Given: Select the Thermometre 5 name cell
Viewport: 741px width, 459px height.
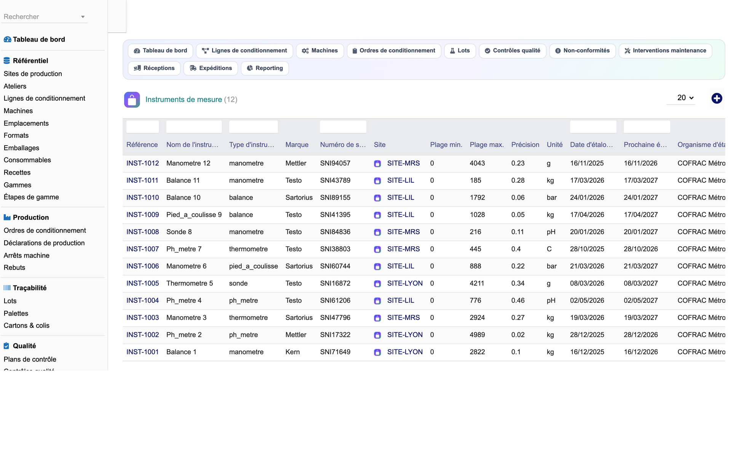Looking at the screenshot, I should coord(190,283).
